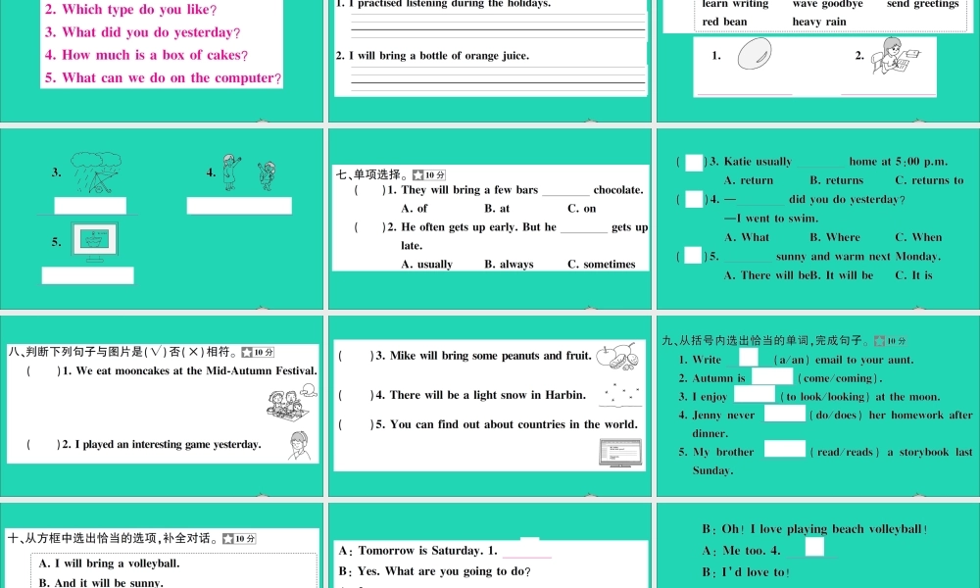The width and height of the screenshot is (980, 588).
Task: Select option 'A. usually' in question 2
Action: pos(427,265)
